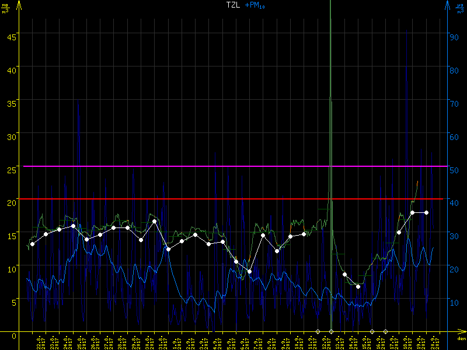
Task: Click the 45 value on left axis
Action: tap(11, 34)
